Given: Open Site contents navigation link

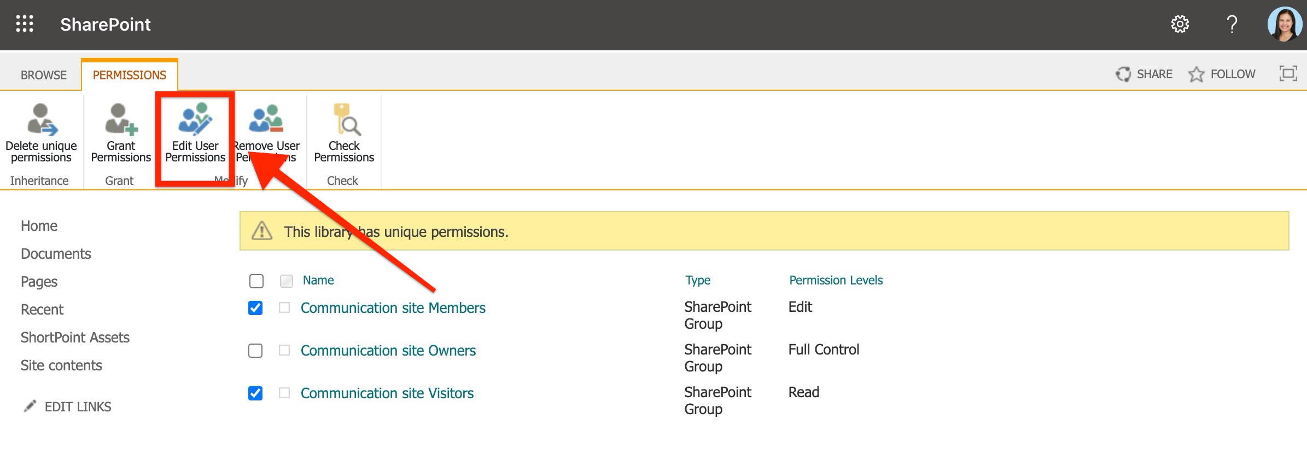Looking at the screenshot, I should (x=61, y=365).
